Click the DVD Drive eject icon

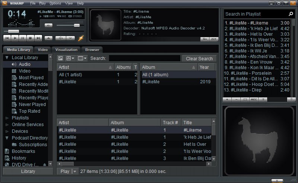45,164
